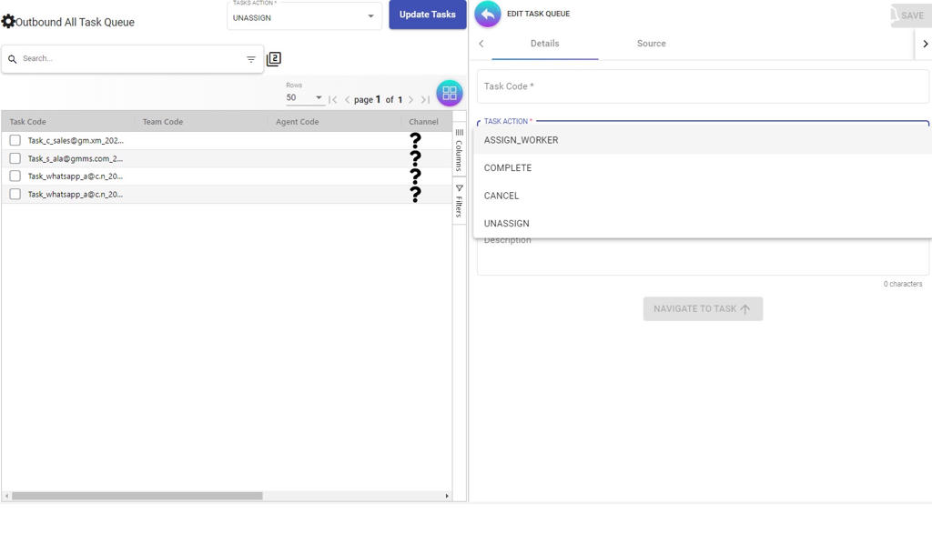
Task: Go to the first page of results
Action: (x=333, y=100)
